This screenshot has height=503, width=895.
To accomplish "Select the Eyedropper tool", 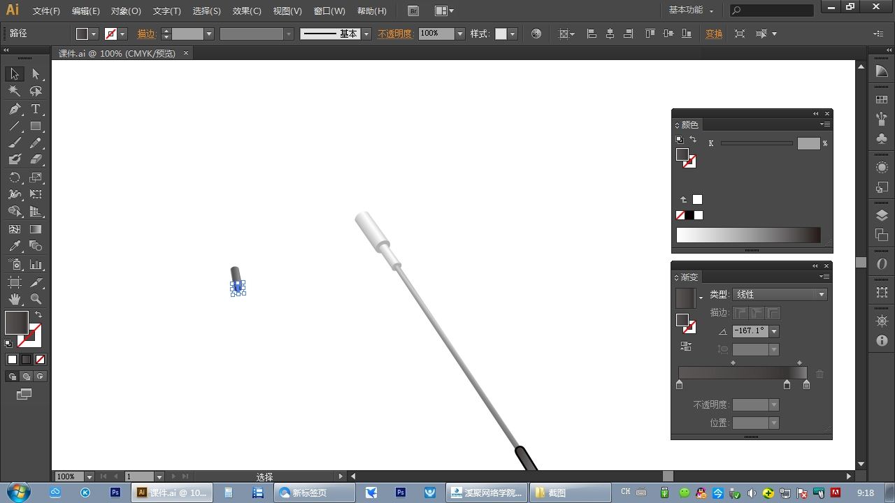I will click(15, 246).
